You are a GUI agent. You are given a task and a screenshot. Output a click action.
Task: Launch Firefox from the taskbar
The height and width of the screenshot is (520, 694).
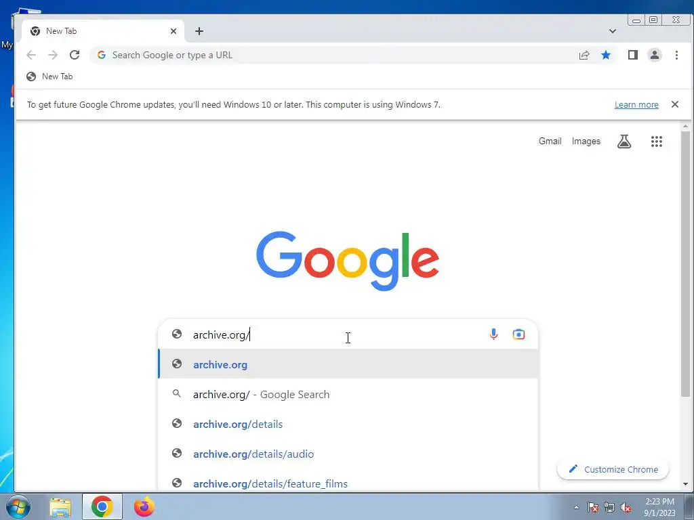click(x=144, y=506)
